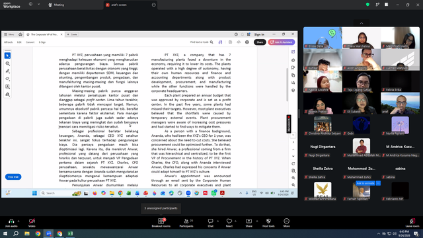Select Sheilla Zahra's participant tile
423x238 pixels.
[323, 169]
